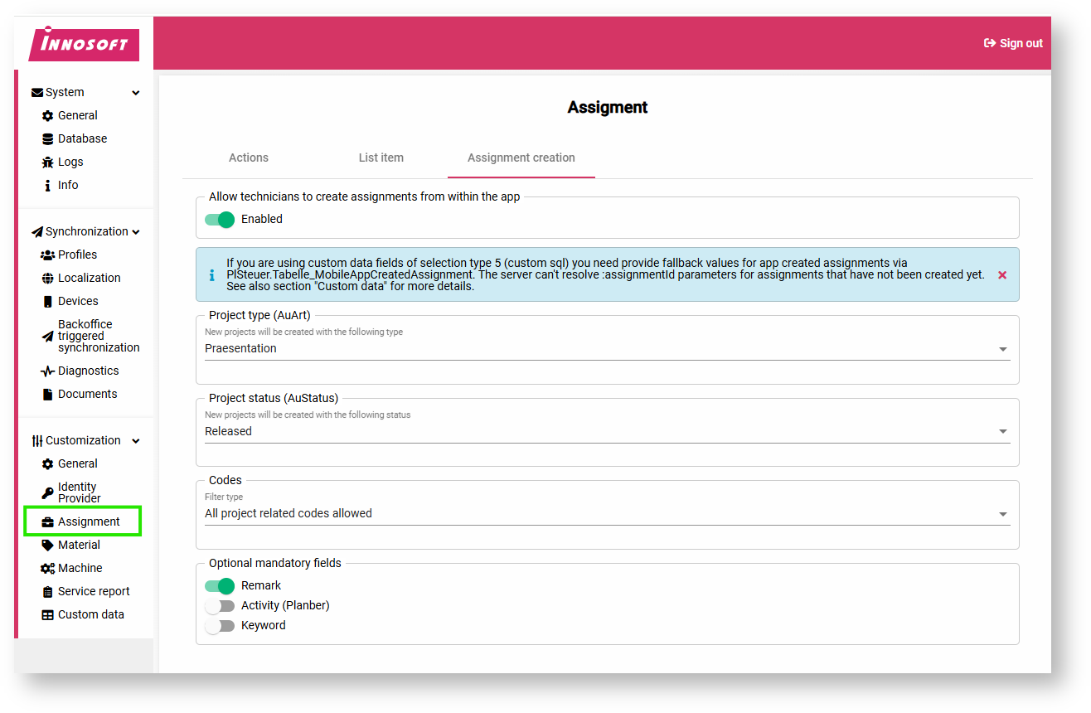
Task: Click the Material tag icon
Action: pos(48,546)
